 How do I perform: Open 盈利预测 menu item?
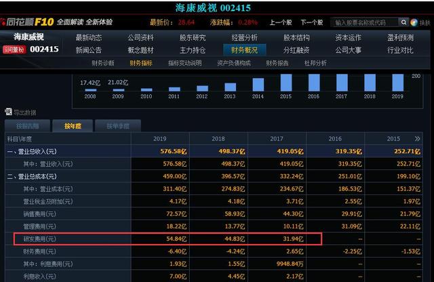tap(400, 38)
